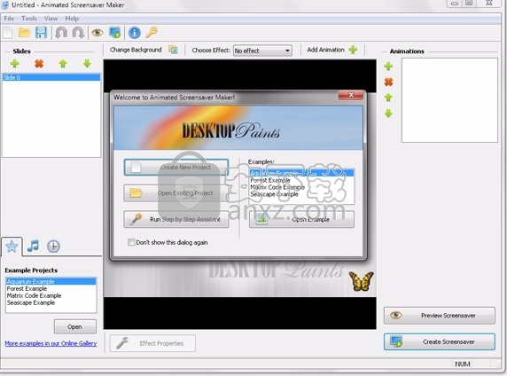Select Seascape Example in Example Projects panel
Screen dimensions: 507x376
(x=51, y=303)
